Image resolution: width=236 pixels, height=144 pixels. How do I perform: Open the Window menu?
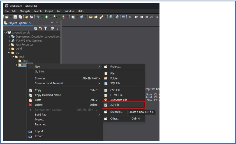[x=70, y=11]
